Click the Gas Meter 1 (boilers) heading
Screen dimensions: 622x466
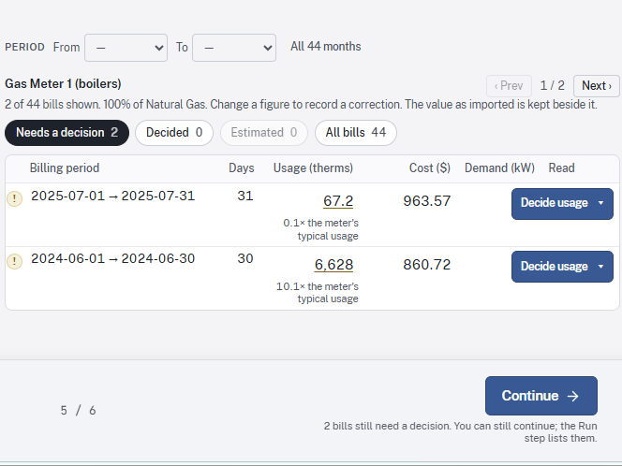[63, 84]
